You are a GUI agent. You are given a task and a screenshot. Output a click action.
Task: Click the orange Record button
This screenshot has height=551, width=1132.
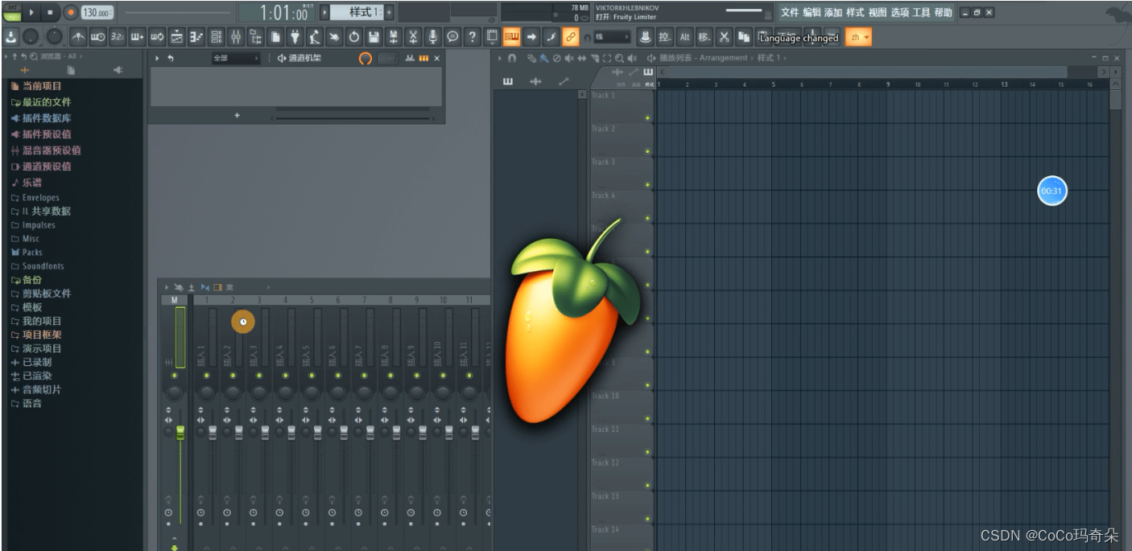(70, 12)
